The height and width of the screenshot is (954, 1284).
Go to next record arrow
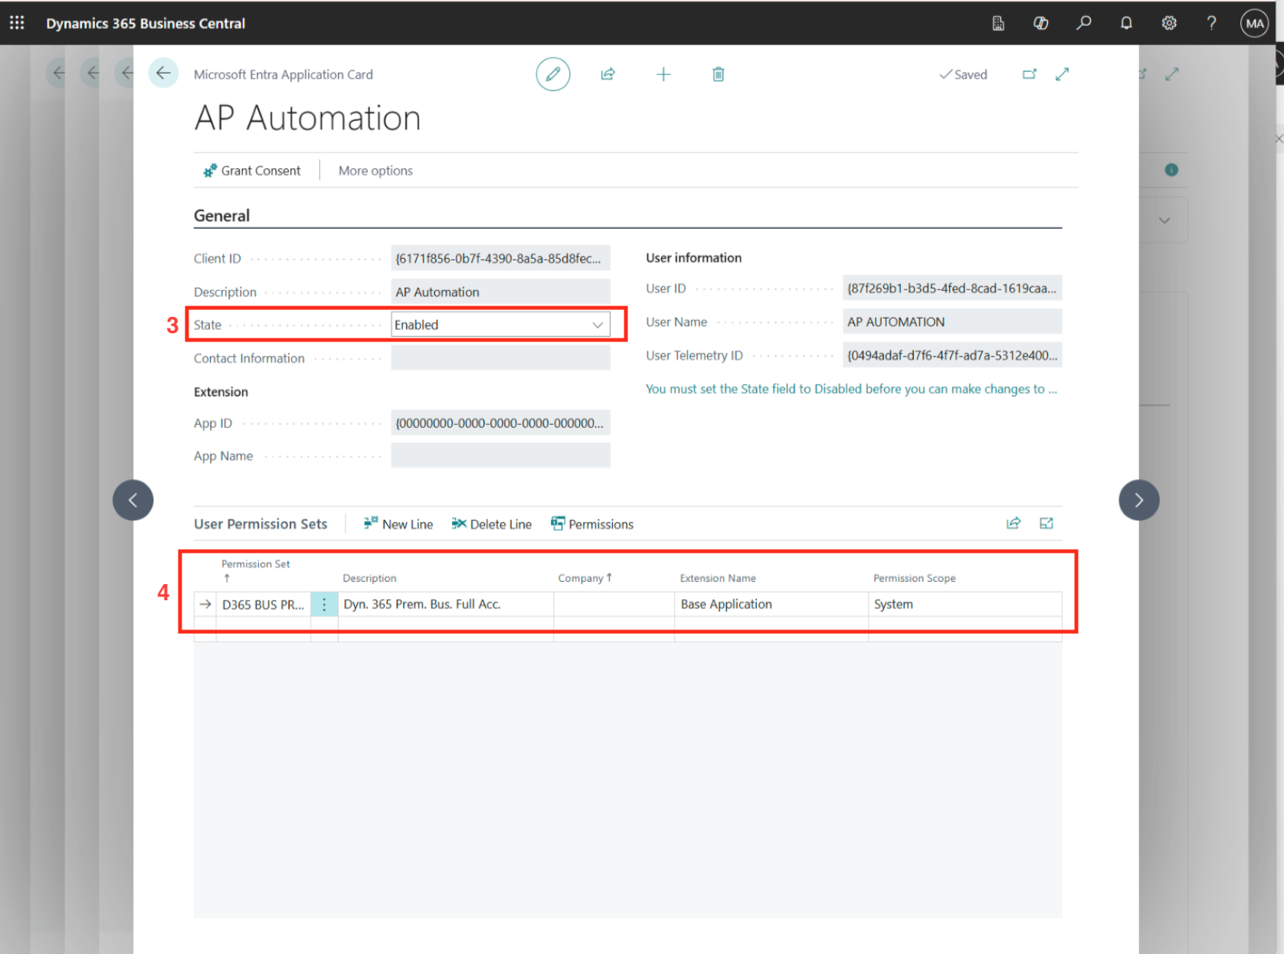pyautogui.click(x=1138, y=500)
